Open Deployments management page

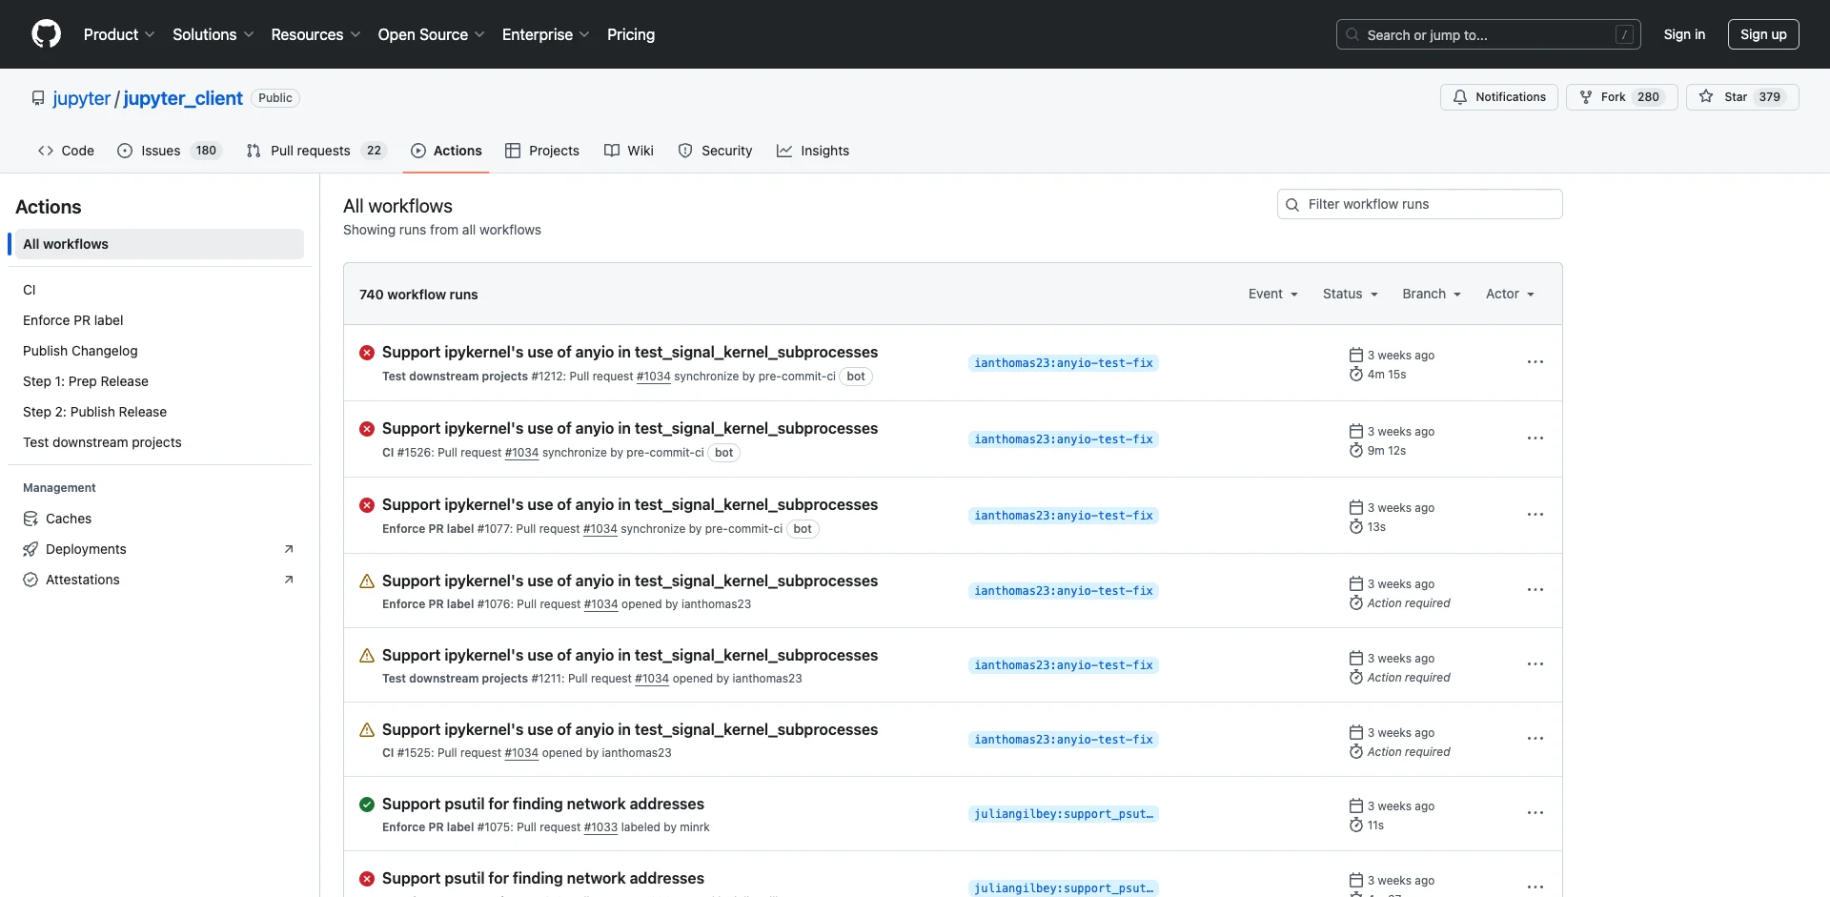(x=159, y=549)
